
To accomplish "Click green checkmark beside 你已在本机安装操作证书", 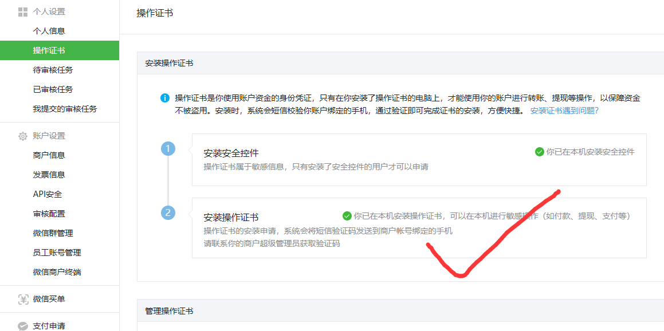I will [347, 216].
